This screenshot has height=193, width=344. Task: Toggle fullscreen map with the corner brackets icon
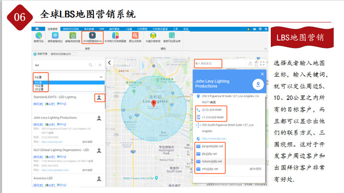(262, 63)
